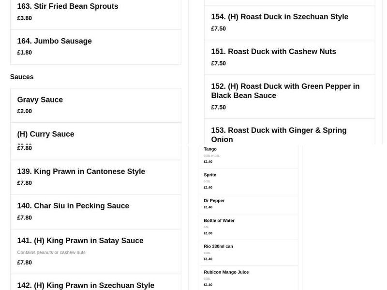387x290 pixels.
Task: Click the peanuts or cashew nuts allergen note
Action: [x=51, y=253]
